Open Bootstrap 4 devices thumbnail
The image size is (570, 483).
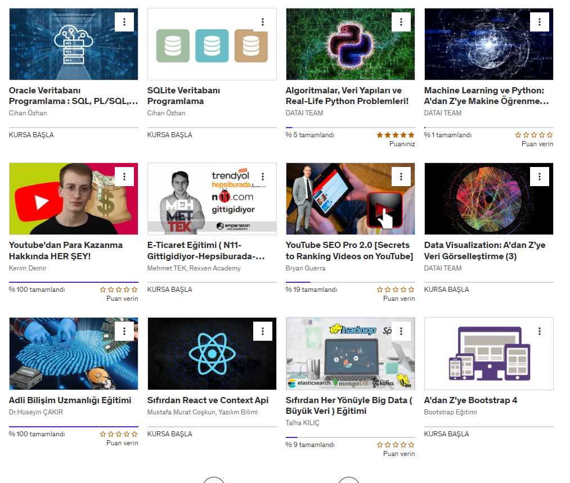click(488, 354)
